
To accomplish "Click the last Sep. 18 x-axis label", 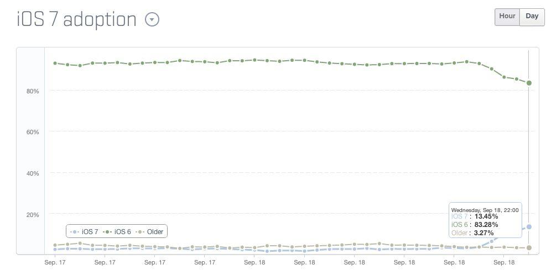I will tap(503, 262).
